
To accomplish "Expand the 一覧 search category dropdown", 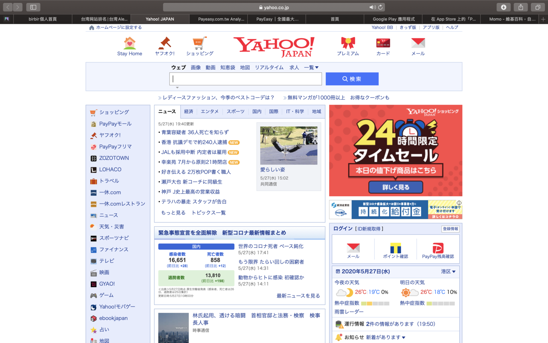I will click(x=311, y=67).
